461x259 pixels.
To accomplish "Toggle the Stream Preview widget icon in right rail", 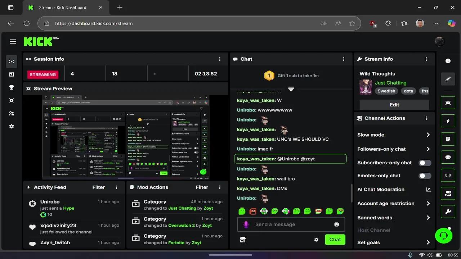I will click(x=448, y=103).
